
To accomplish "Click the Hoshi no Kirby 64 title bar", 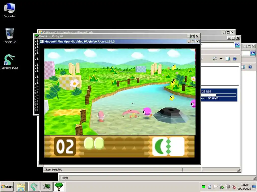I will click(x=111, y=36).
